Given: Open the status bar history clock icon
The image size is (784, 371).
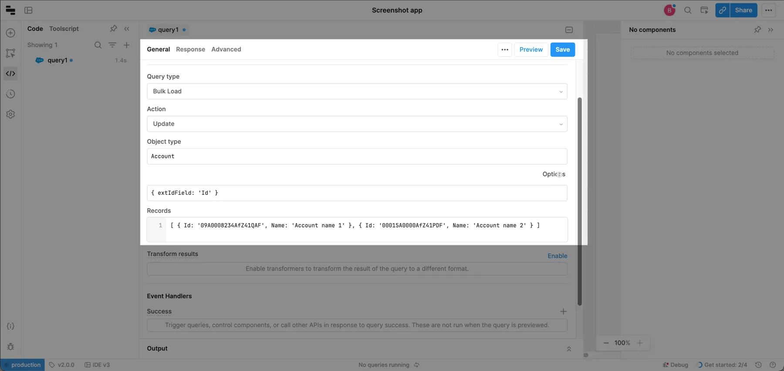Looking at the screenshot, I should pos(758,365).
